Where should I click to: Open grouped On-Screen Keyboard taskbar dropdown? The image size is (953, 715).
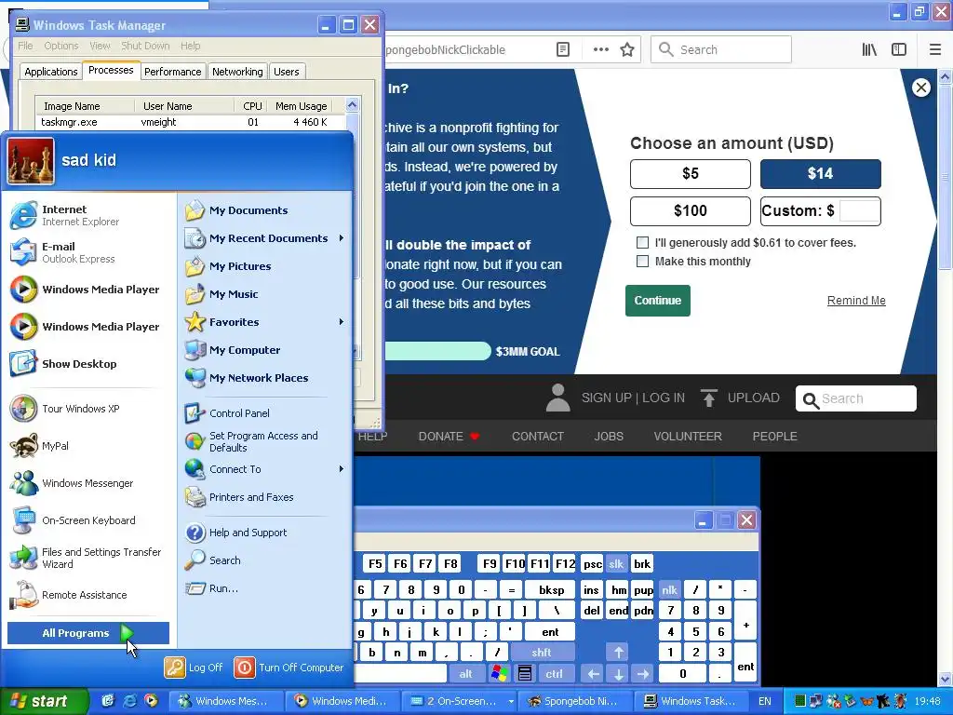(511, 701)
